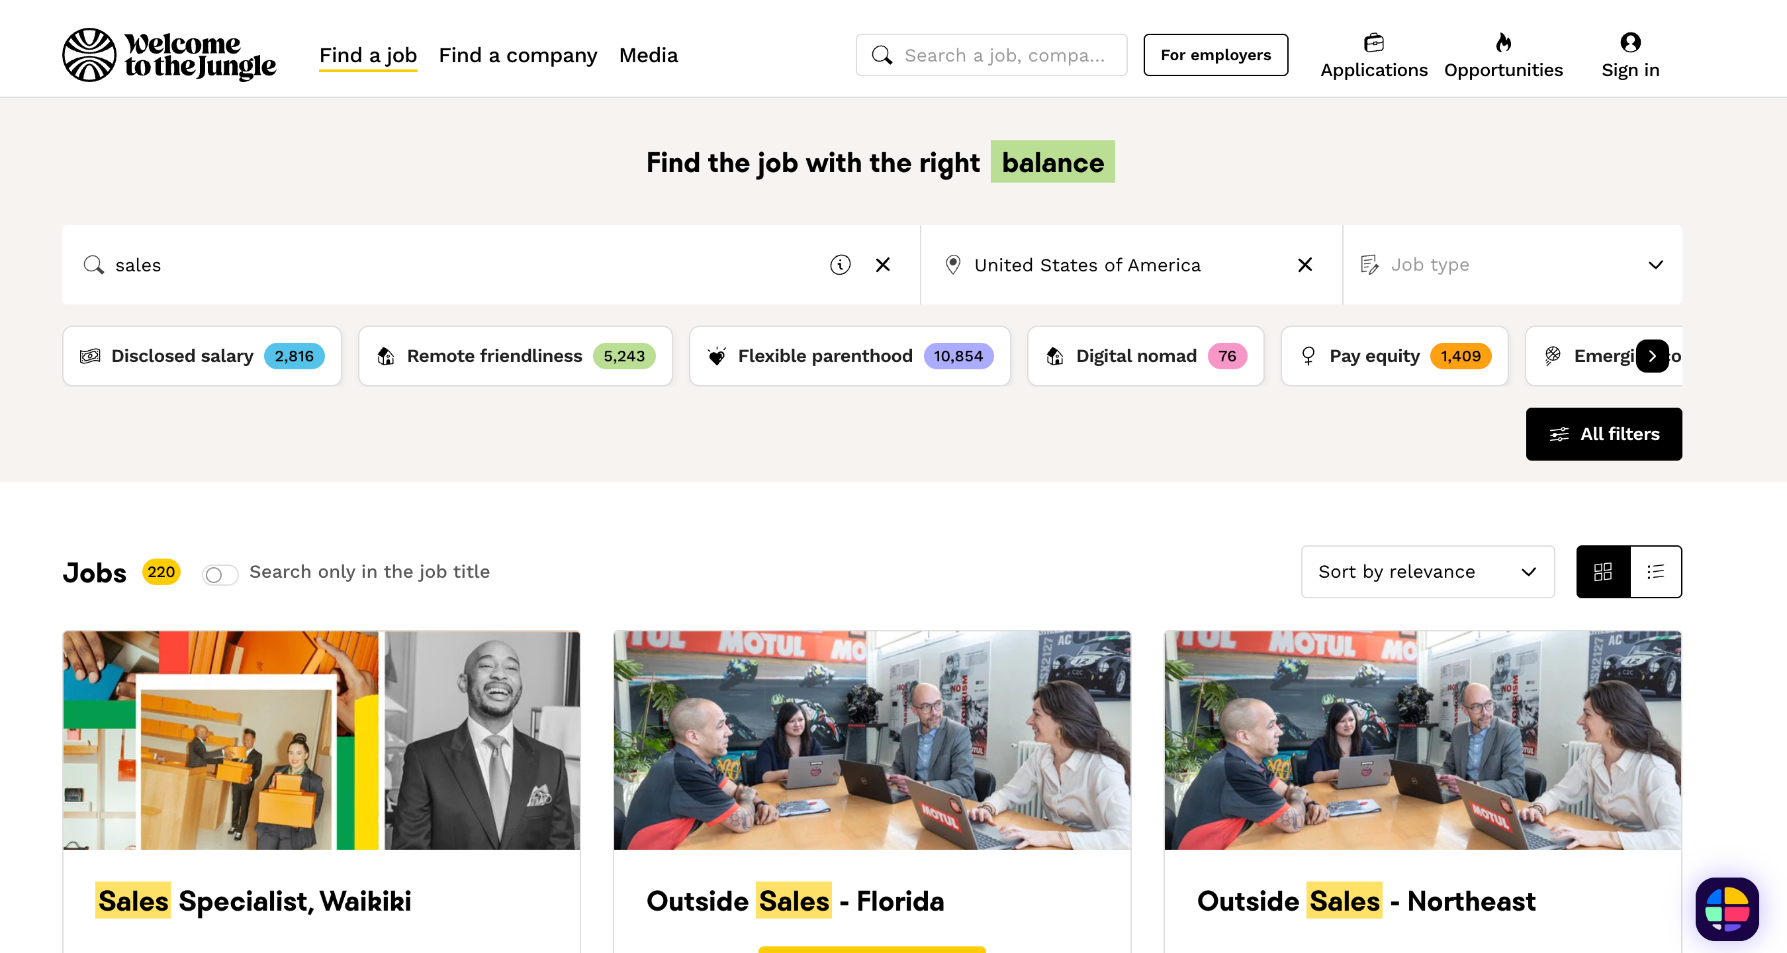Click the search info icon
1787x953 pixels.
[839, 264]
